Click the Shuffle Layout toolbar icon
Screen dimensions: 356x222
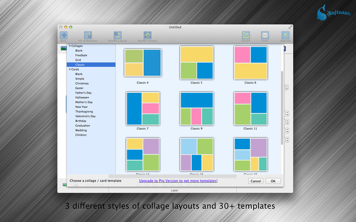(x=117, y=36)
